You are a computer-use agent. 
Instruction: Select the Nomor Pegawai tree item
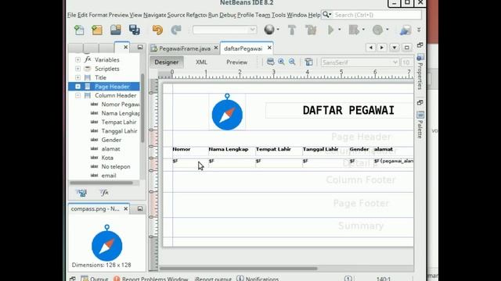tap(121, 104)
